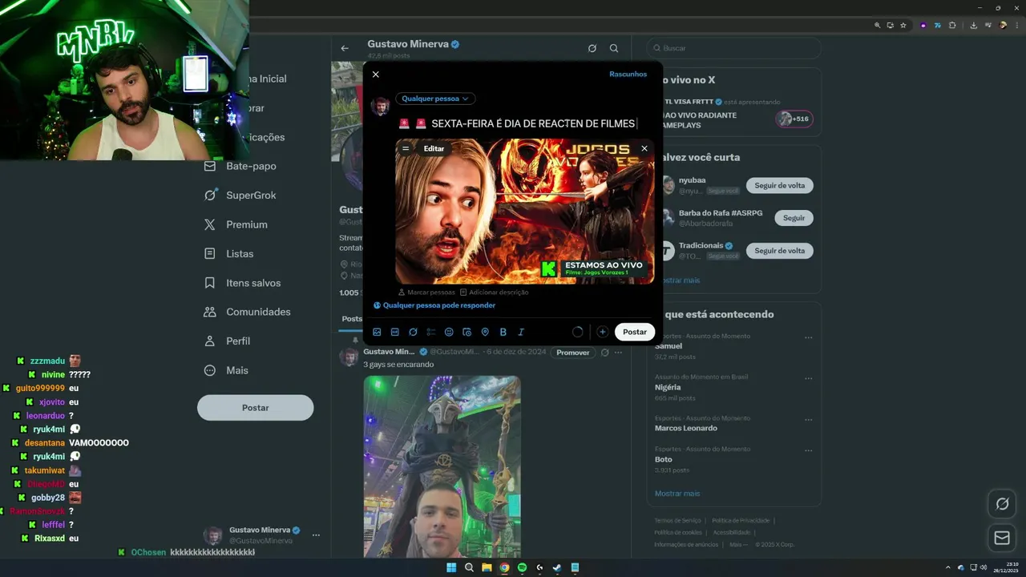The width and height of the screenshot is (1026, 577).
Task: Click Seguir de volta for nyubaa
Action: pos(779,185)
